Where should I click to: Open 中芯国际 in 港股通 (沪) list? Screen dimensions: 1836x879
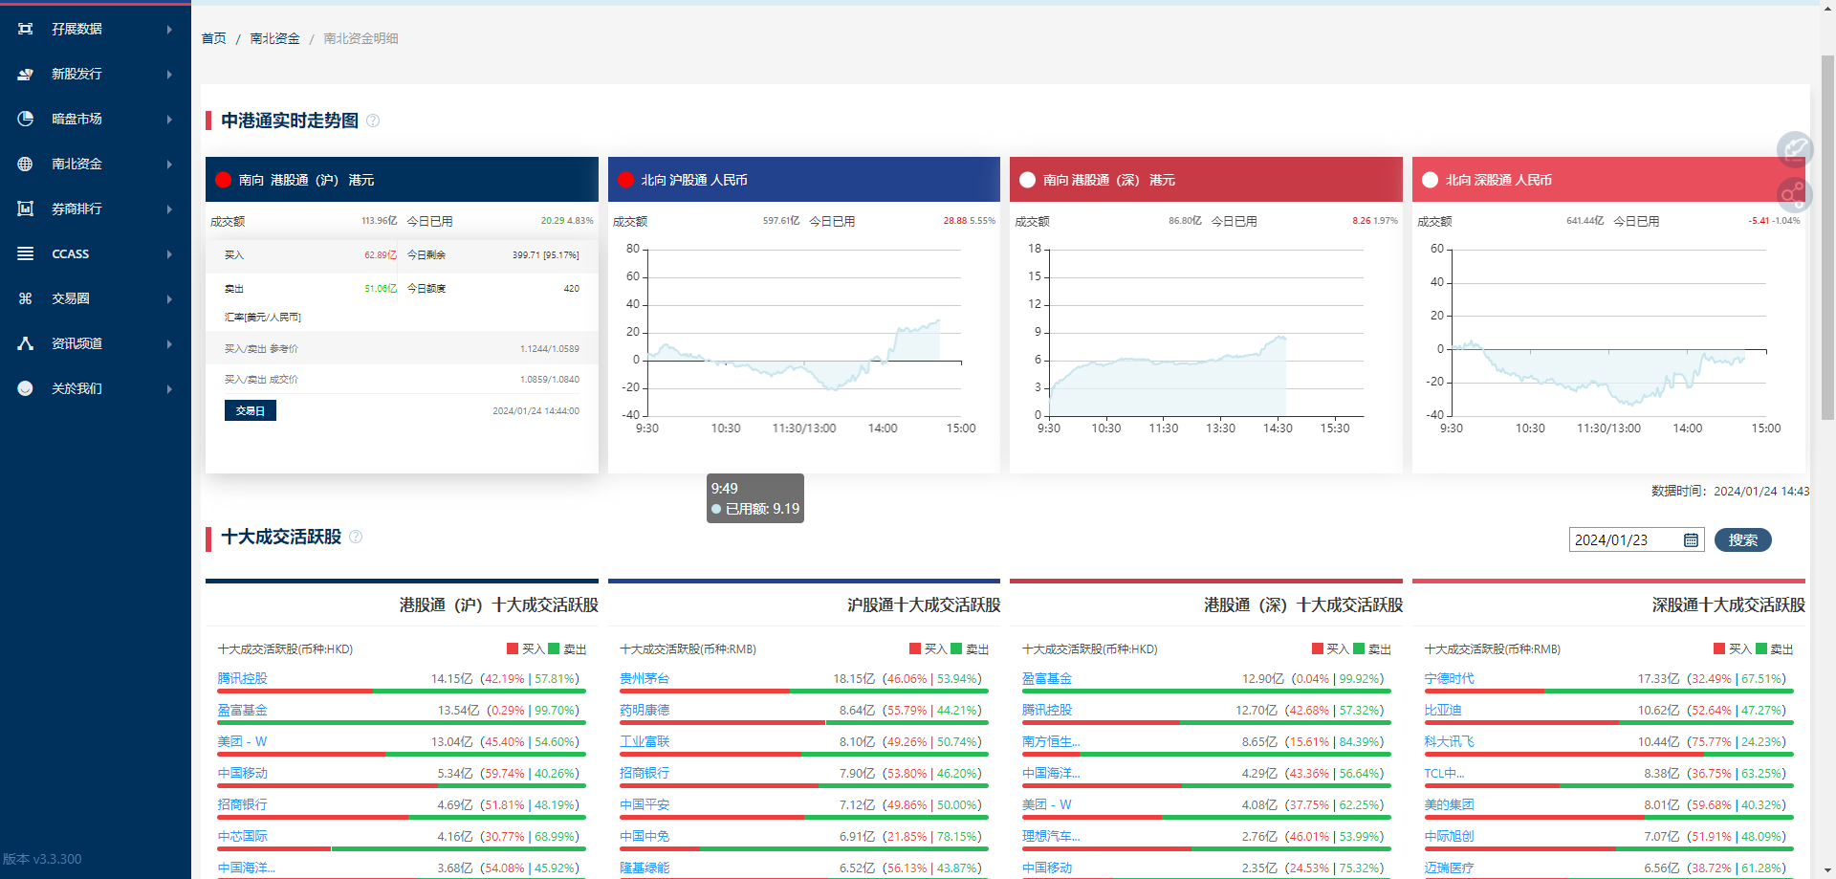(242, 836)
